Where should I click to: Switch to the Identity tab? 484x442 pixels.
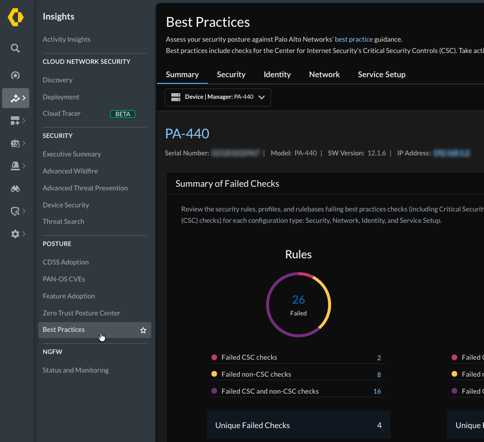tap(277, 75)
